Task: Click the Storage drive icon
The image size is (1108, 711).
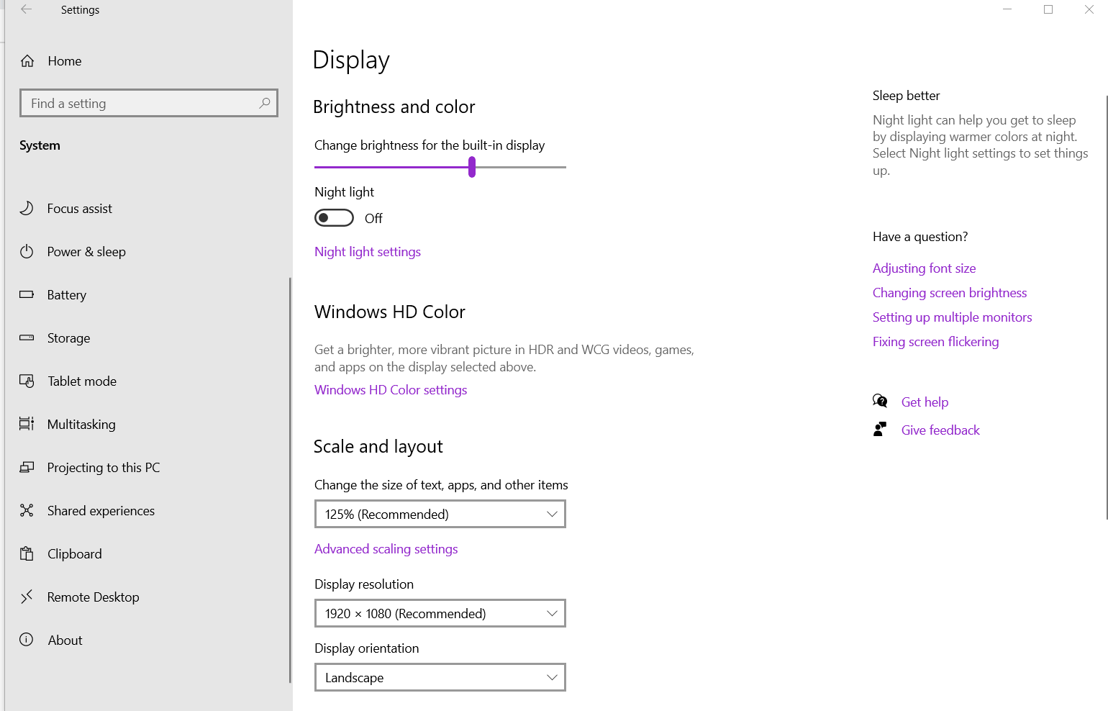Action: coord(27,338)
